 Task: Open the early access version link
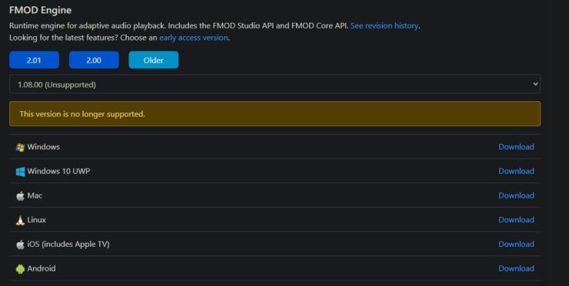194,38
